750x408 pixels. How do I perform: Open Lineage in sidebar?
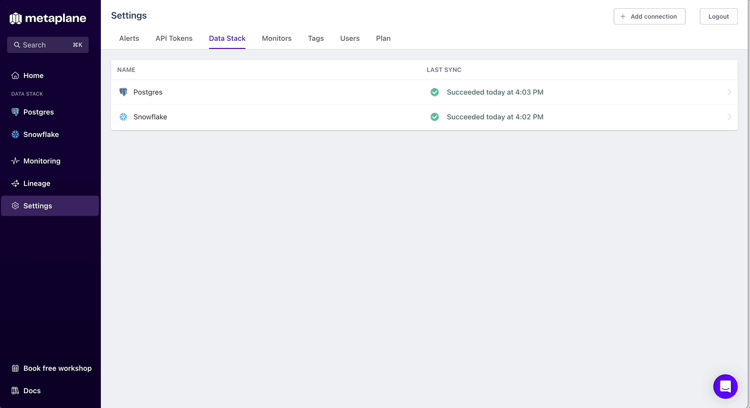coord(50,184)
